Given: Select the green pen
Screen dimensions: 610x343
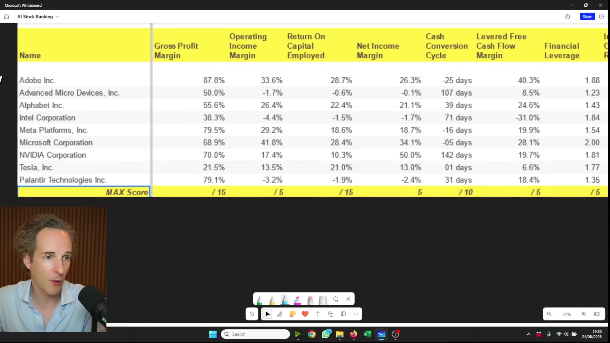Looking at the screenshot, I should click(x=260, y=300).
